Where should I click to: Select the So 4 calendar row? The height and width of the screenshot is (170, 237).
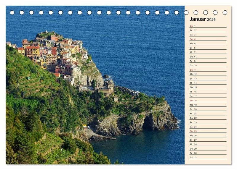(208, 39)
